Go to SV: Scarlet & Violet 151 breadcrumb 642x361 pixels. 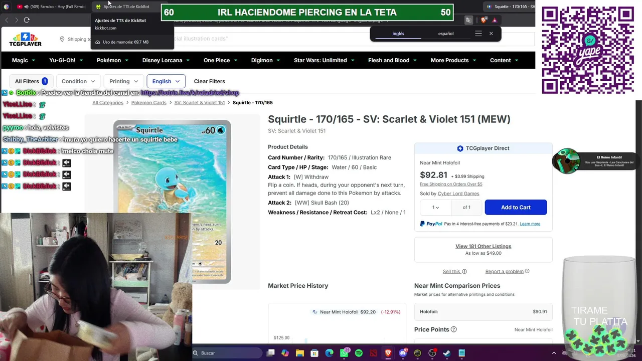(200, 103)
